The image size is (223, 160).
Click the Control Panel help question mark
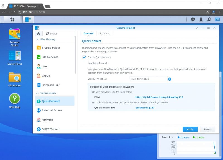(197, 28)
